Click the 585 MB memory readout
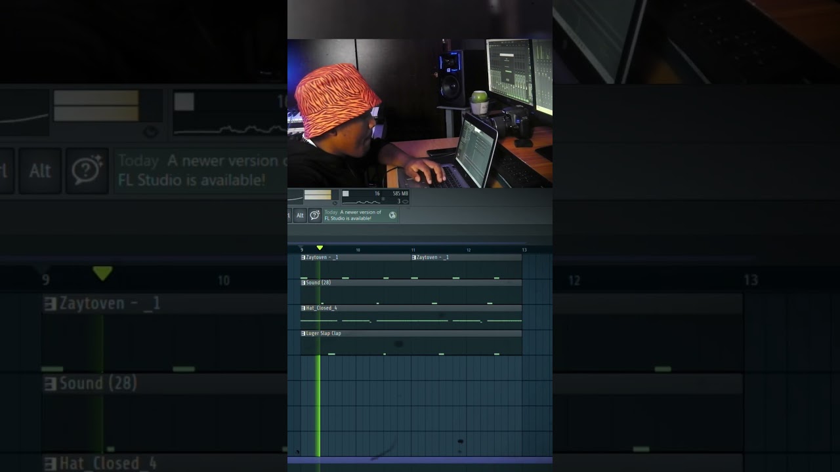 pos(400,193)
